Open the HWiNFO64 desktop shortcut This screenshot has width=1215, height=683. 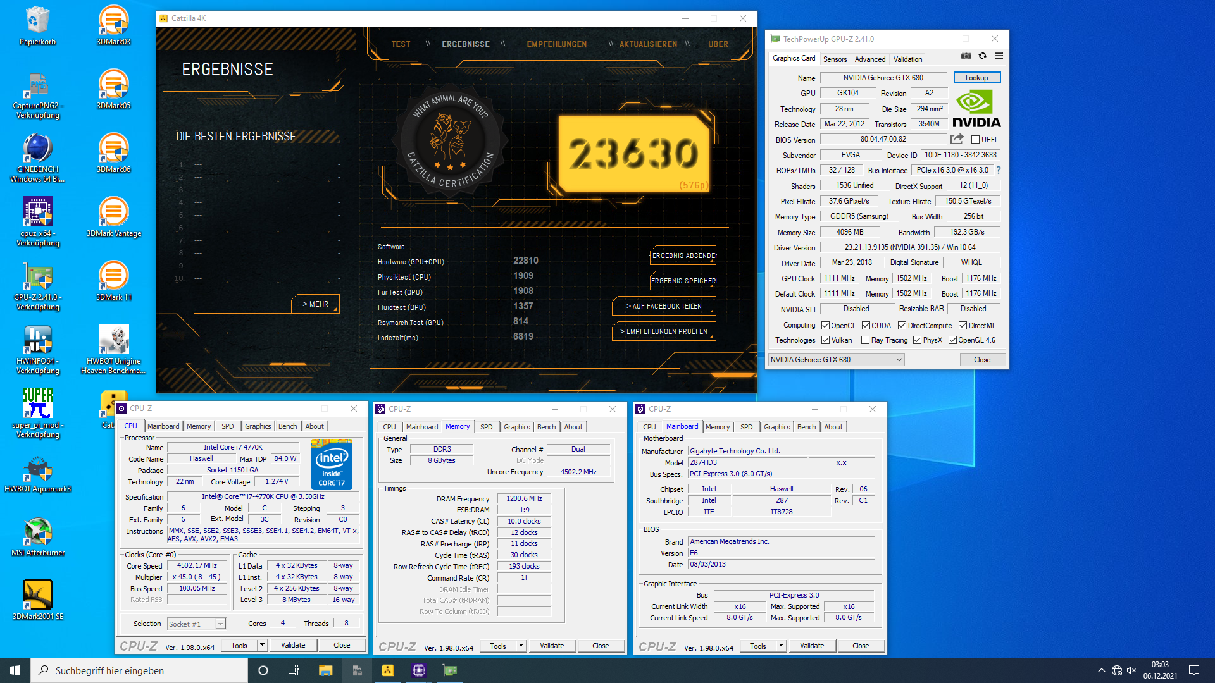point(37,349)
